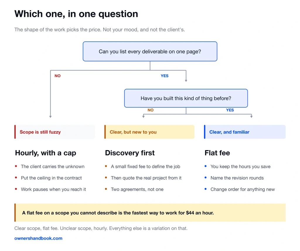
Task: Click the arrowhead pointing to 'Clear, and familiar'
Action: point(251,117)
